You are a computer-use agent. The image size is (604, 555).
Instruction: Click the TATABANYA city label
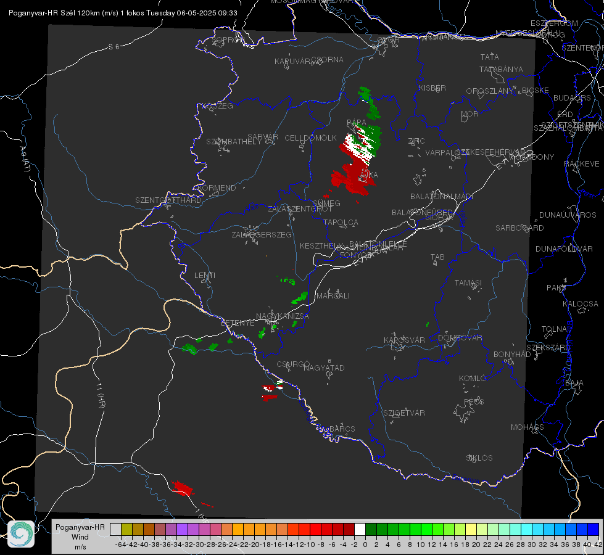coord(501,69)
